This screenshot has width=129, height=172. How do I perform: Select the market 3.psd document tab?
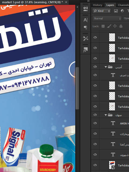pyautogui.click(x=32, y=2)
